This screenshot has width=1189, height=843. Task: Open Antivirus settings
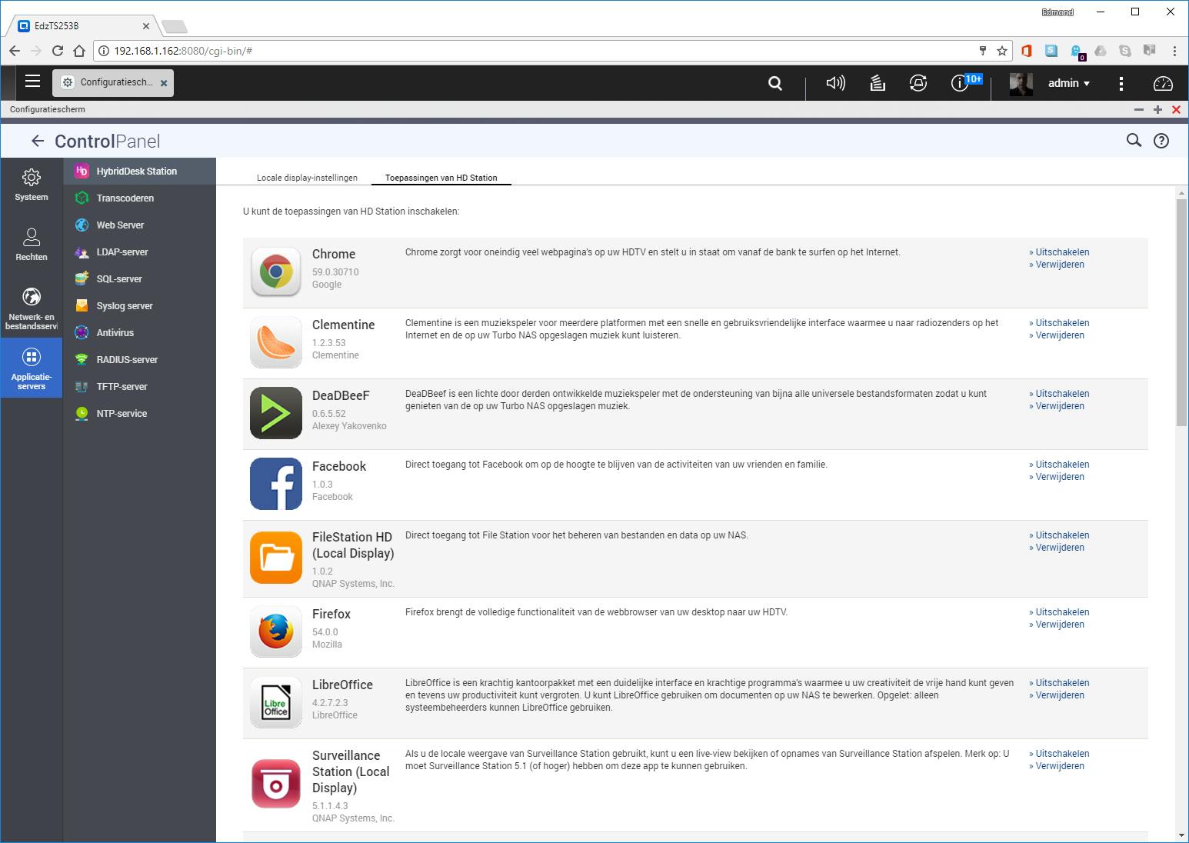(139, 332)
